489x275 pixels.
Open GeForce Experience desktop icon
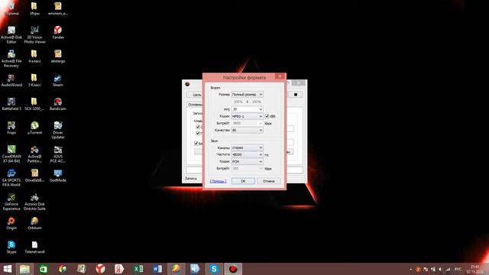pos(11,202)
